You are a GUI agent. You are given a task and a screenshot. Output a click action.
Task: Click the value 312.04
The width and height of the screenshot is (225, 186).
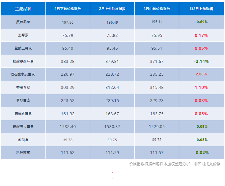click(112, 88)
